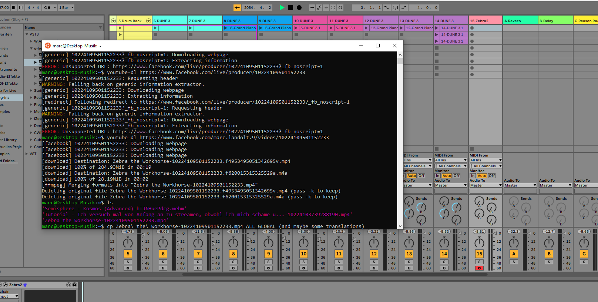Image resolution: width=598 pixels, height=302 pixels.
Task: Adjust track 9 pan knob
Action: [x=268, y=243]
